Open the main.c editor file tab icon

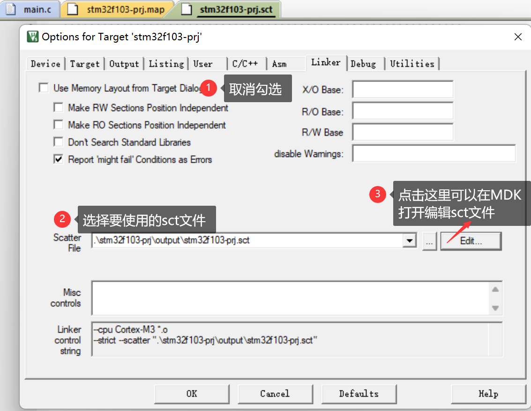[x=11, y=9]
